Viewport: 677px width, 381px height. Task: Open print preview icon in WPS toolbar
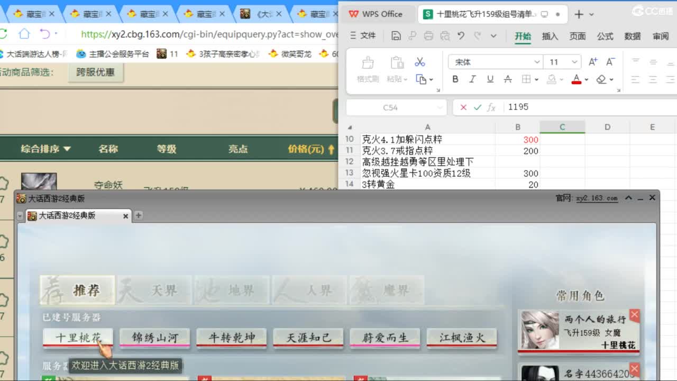pyautogui.click(x=445, y=36)
